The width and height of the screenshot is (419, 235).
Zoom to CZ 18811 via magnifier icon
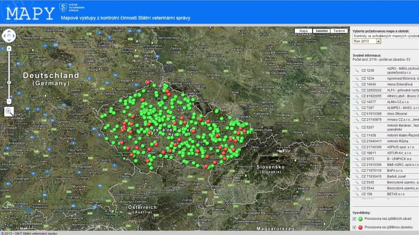coord(356,152)
